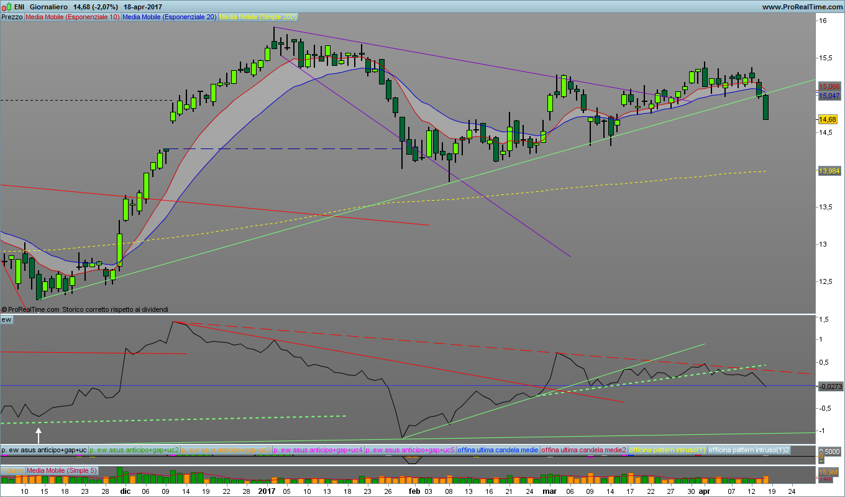Open Media Mobile (Esponenziale 20) label settings
Image resolution: width=845 pixels, height=497 pixels.
point(170,17)
